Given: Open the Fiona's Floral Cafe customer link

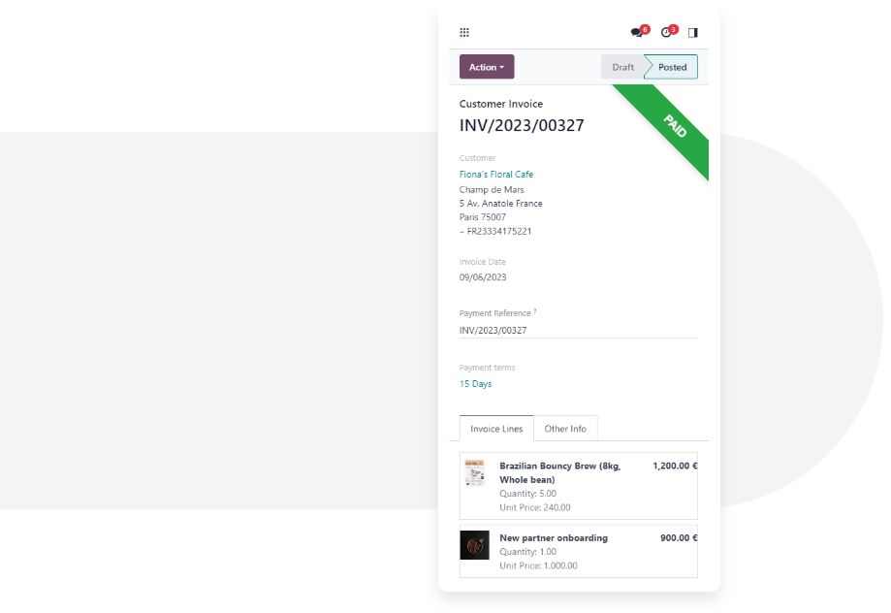Looking at the screenshot, I should click(x=496, y=174).
